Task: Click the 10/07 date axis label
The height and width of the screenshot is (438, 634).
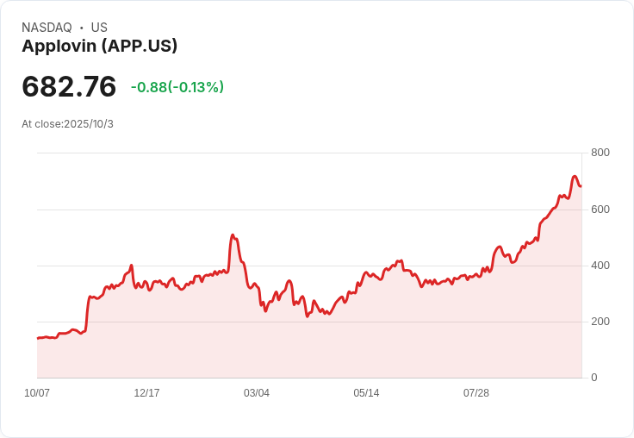Action: click(x=37, y=393)
